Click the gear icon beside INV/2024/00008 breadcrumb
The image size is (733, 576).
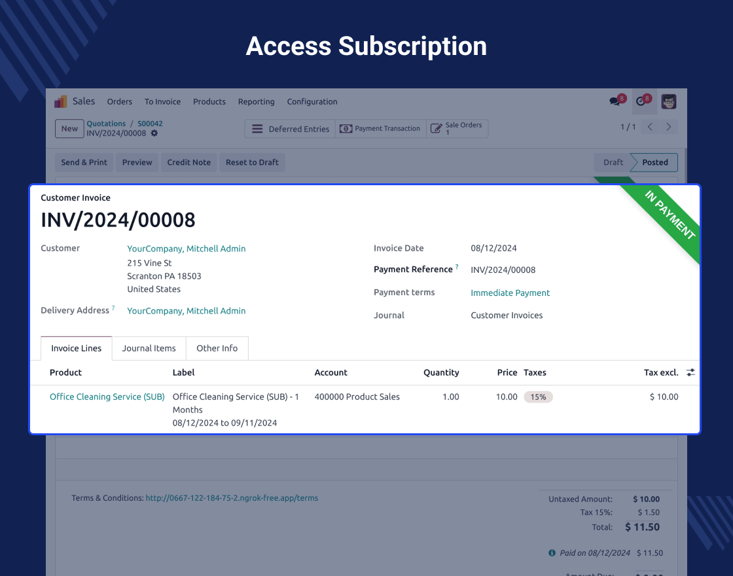coord(154,134)
